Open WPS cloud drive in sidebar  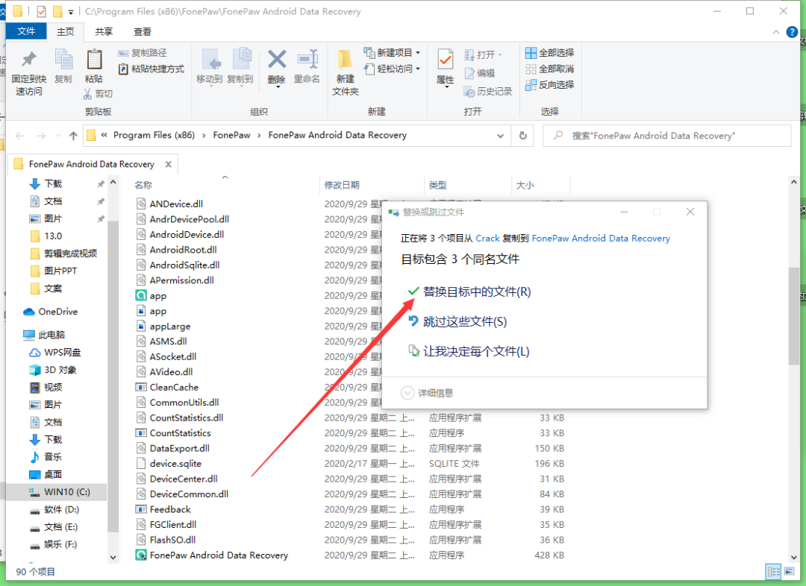point(55,353)
